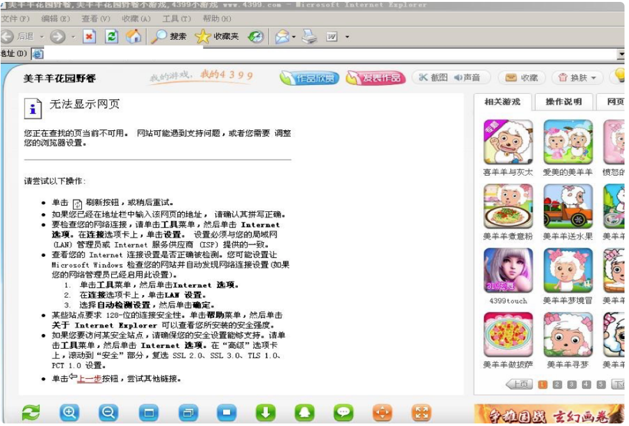Click the 发表作品 button
This screenshot has height=426, width=629.
pyautogui.click(x=376, y=78)
